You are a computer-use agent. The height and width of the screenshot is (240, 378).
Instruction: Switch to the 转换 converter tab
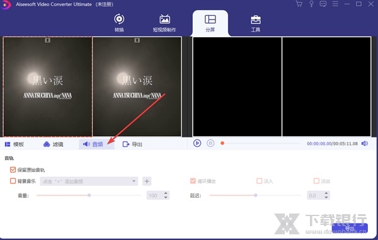pyautogui.click(x=119, y=23)
